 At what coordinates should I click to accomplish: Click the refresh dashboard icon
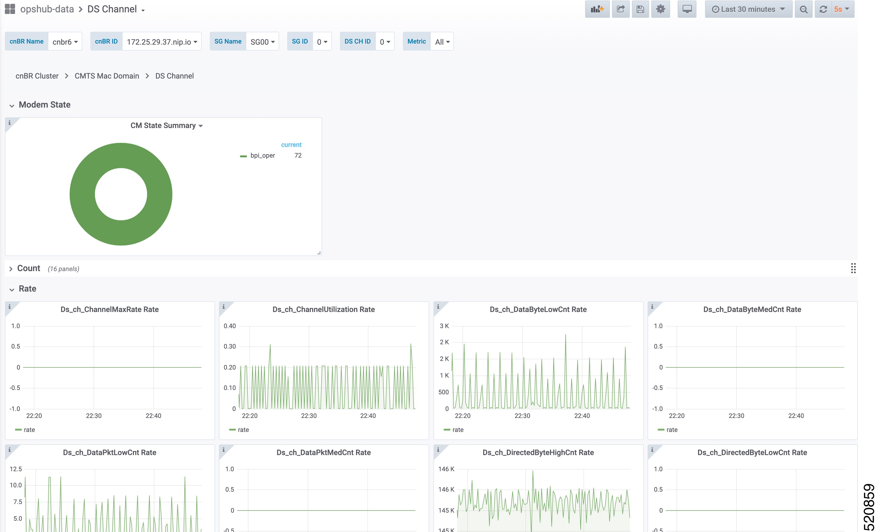[823, 9]
